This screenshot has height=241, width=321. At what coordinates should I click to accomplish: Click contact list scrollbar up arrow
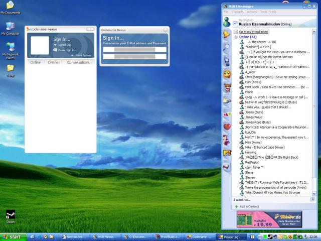point(314,32)
